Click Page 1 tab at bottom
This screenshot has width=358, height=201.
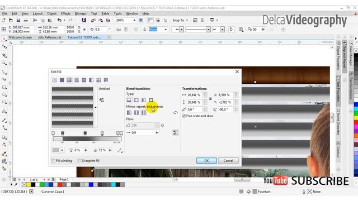[x=64, y=179]
